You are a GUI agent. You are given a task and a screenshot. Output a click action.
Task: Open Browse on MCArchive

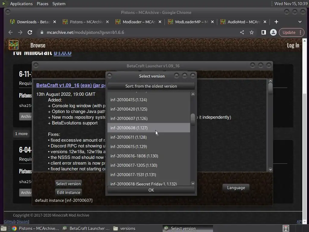[38, 45]
